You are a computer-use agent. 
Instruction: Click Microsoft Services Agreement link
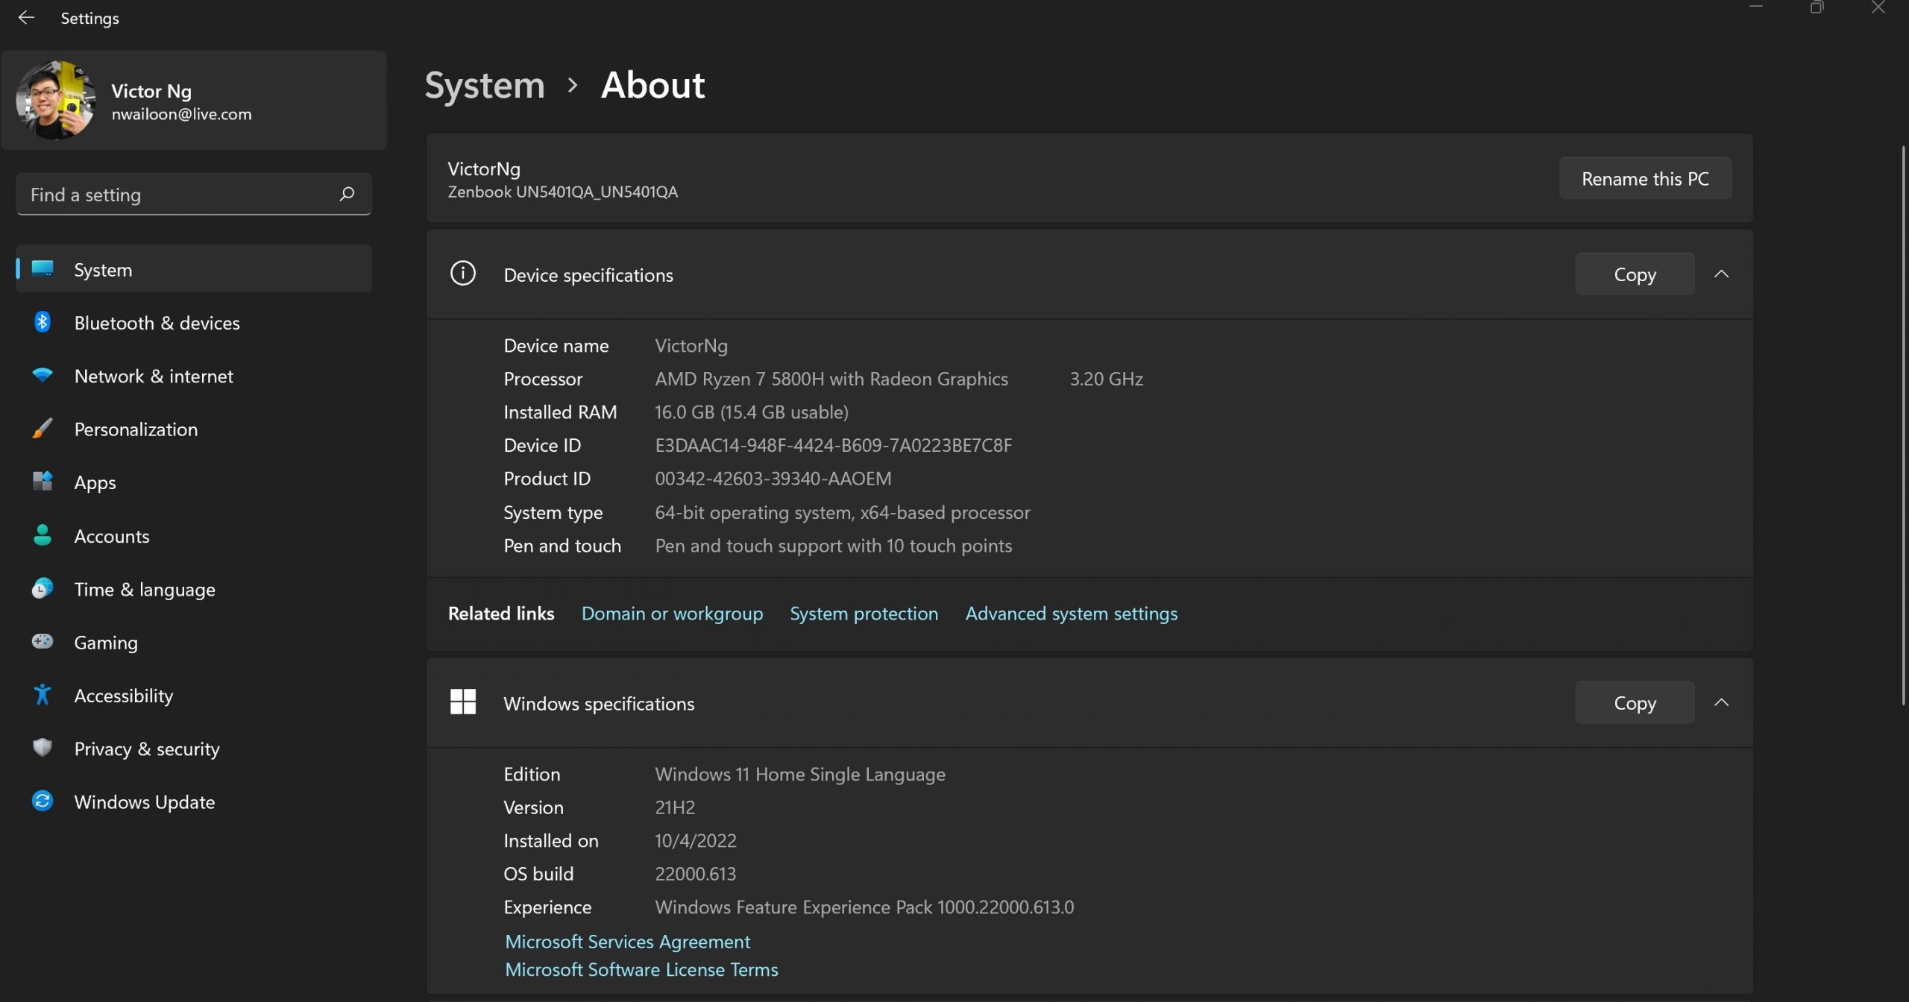pyautogui.click(x=627, y=942)
